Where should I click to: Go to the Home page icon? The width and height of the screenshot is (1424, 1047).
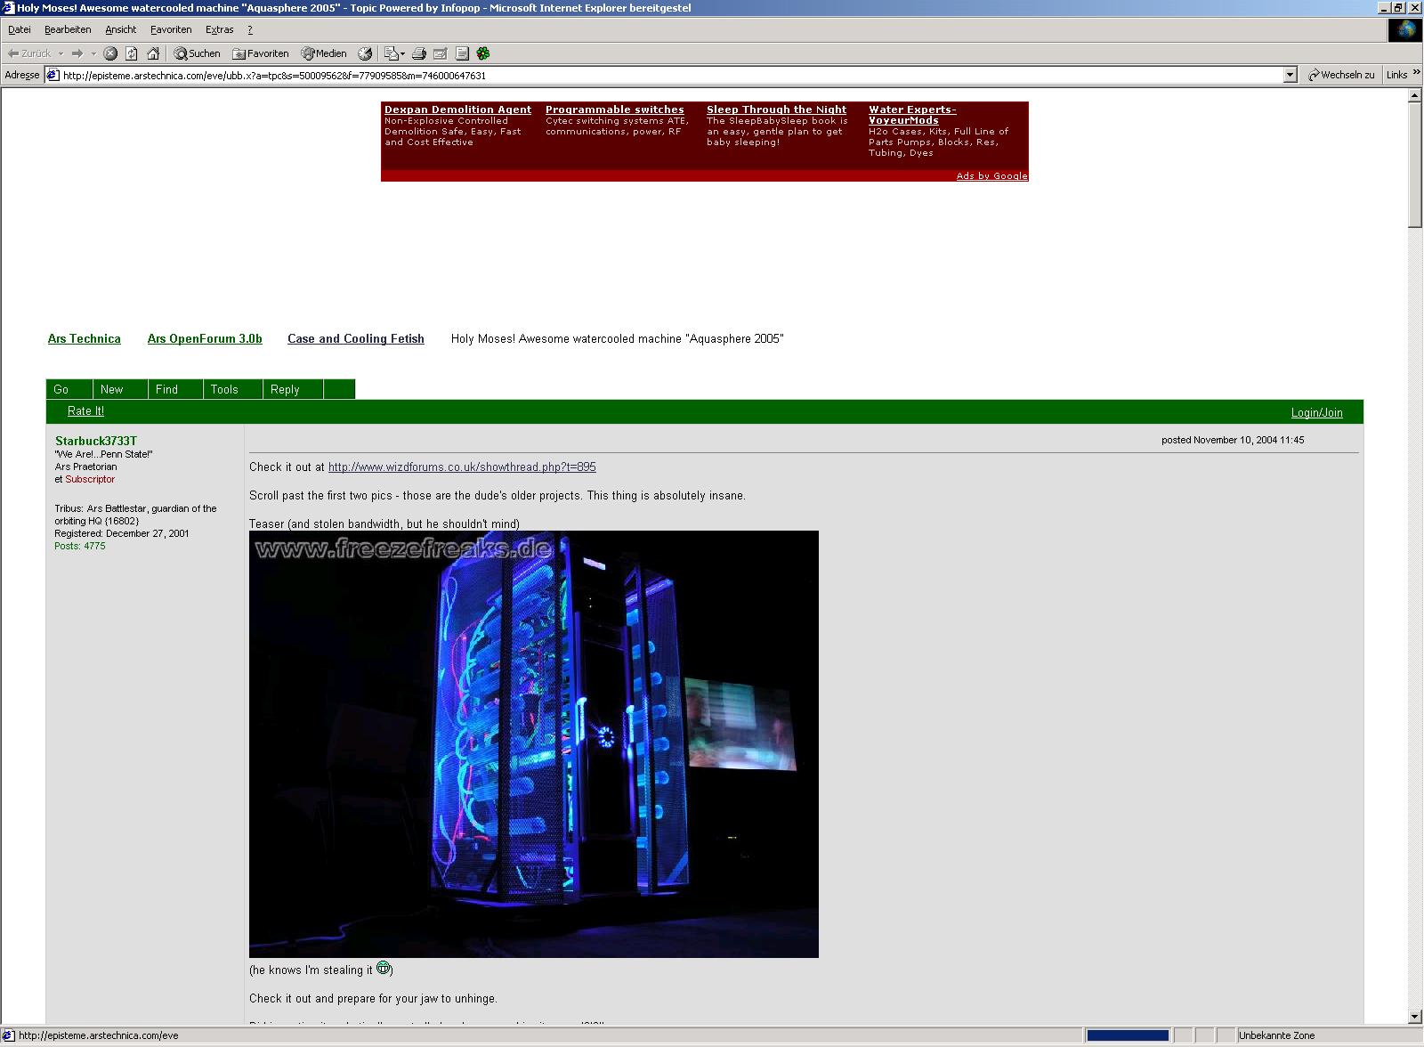pos(153,53)
